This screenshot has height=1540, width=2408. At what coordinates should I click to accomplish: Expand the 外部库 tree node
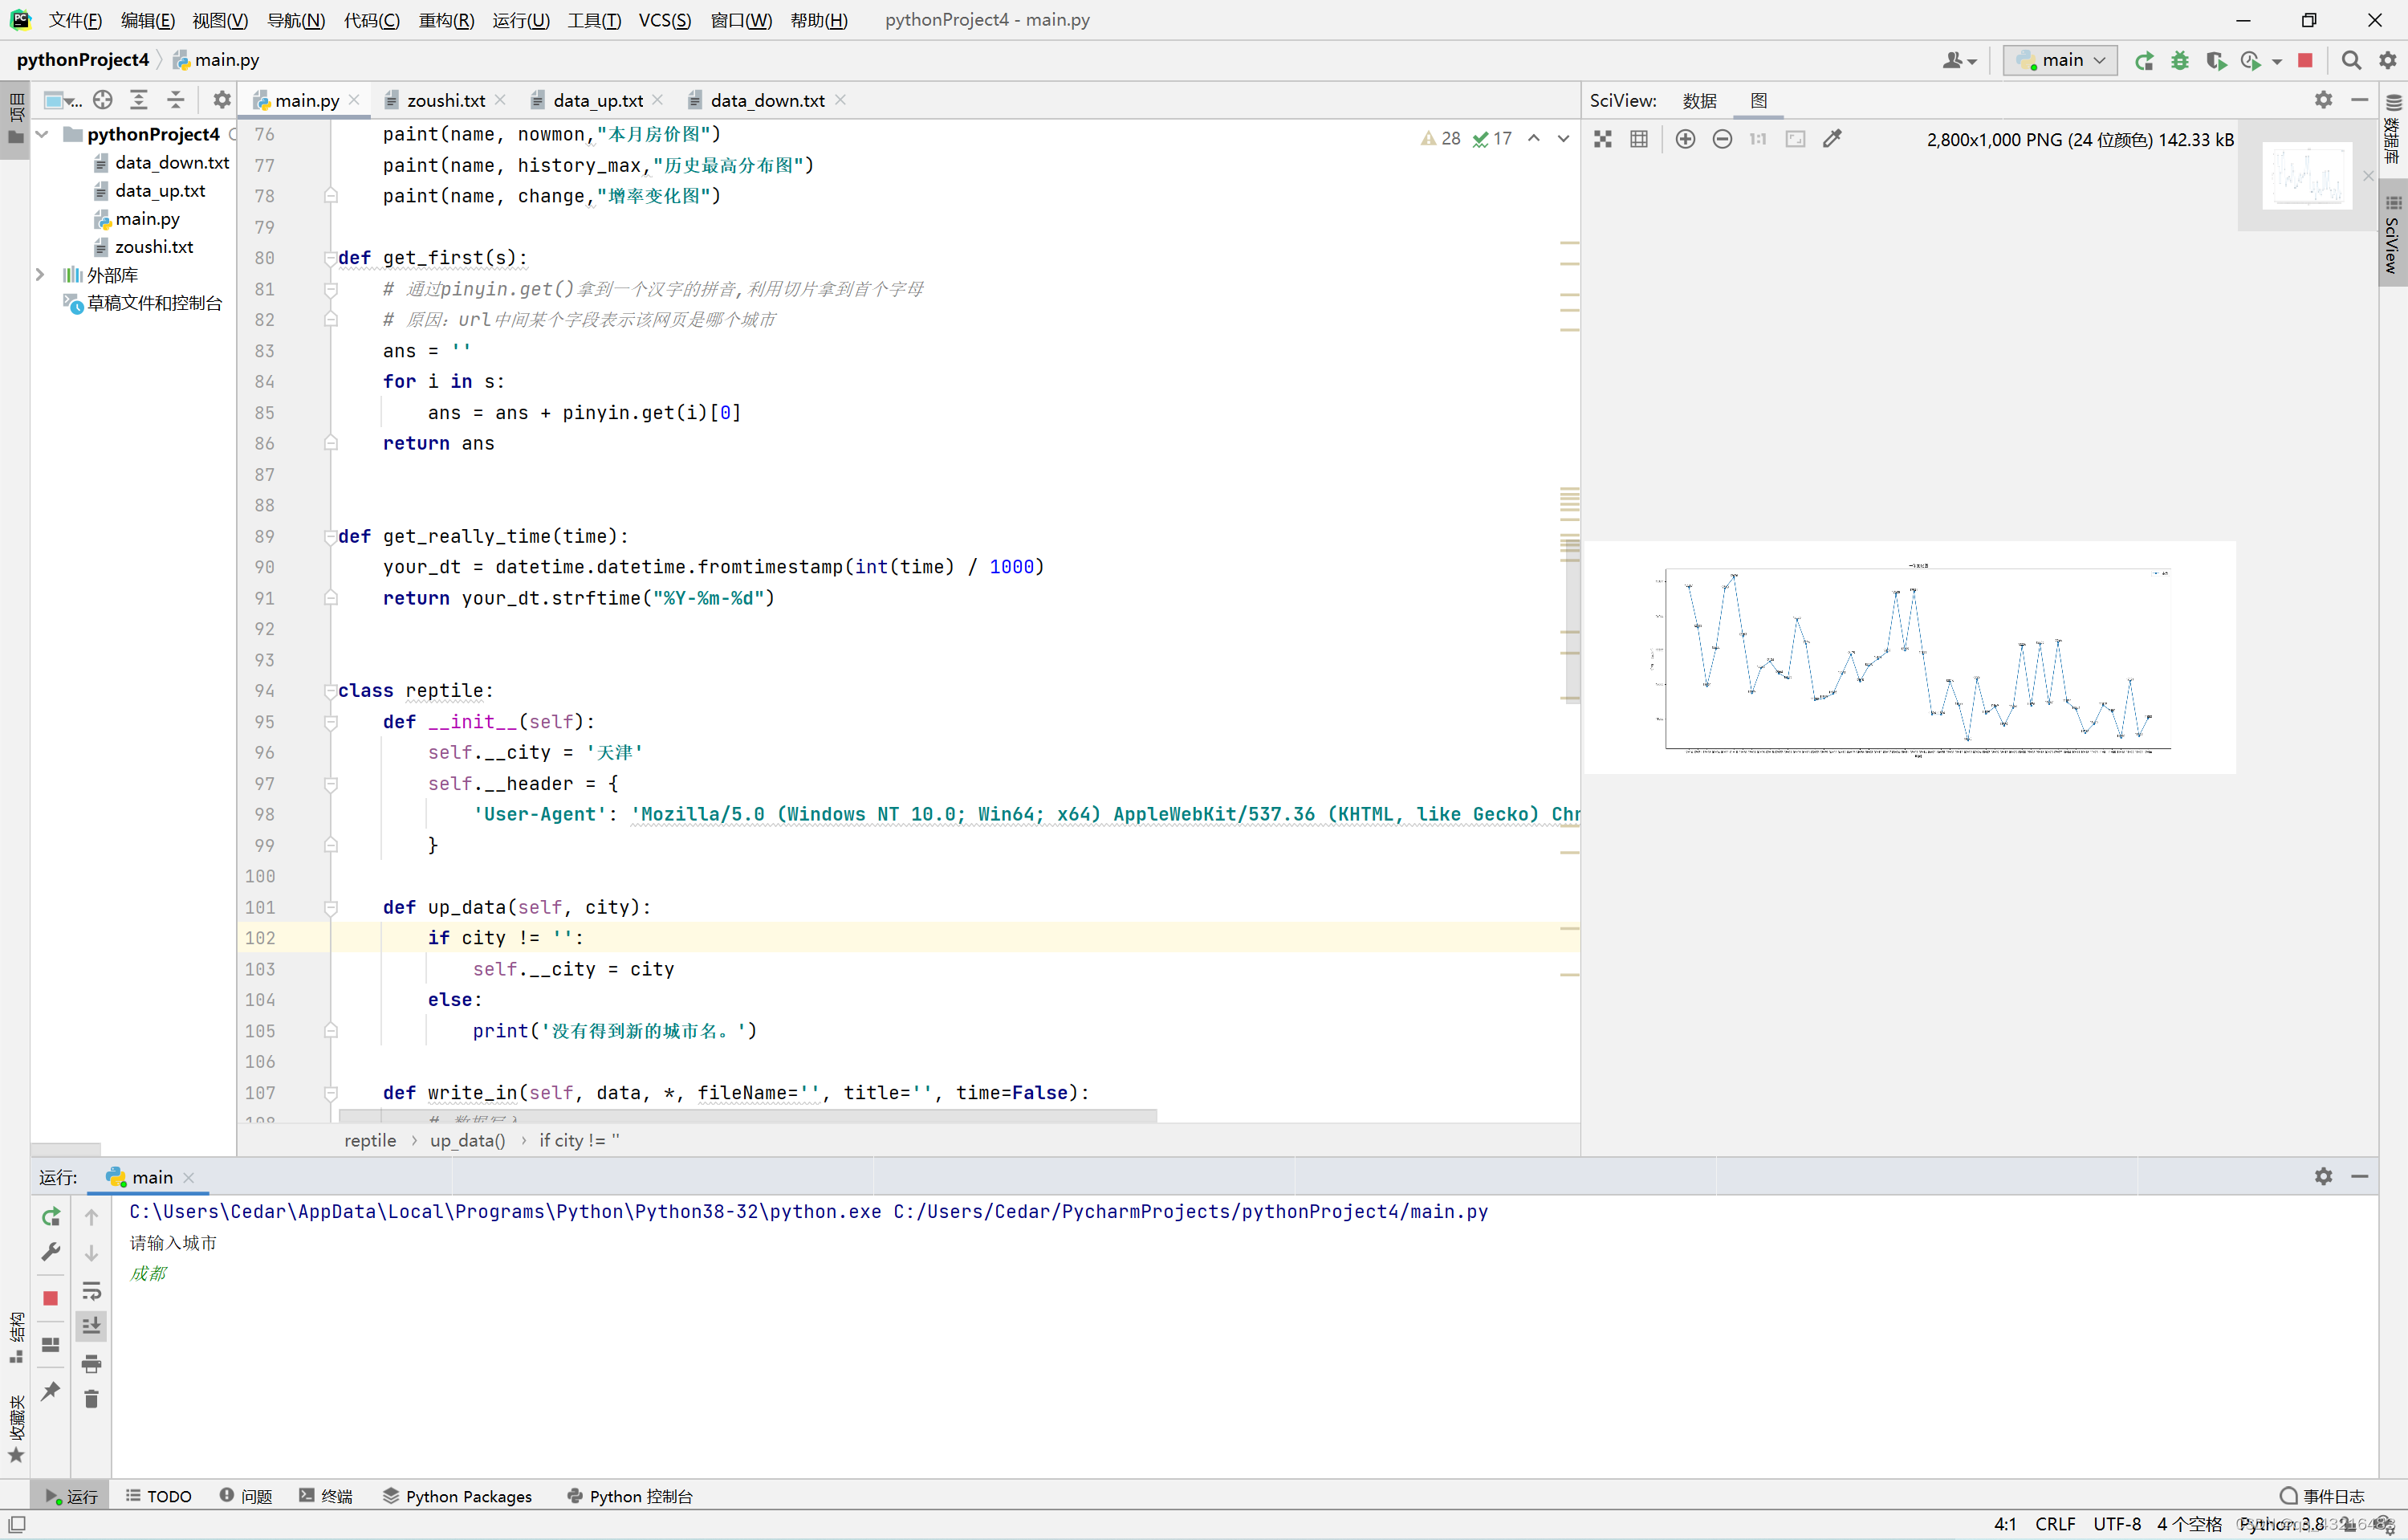click(x=40, y=275)
